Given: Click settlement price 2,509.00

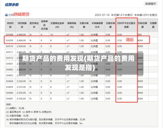Looking at the screenshot, I should pos(21,46).
